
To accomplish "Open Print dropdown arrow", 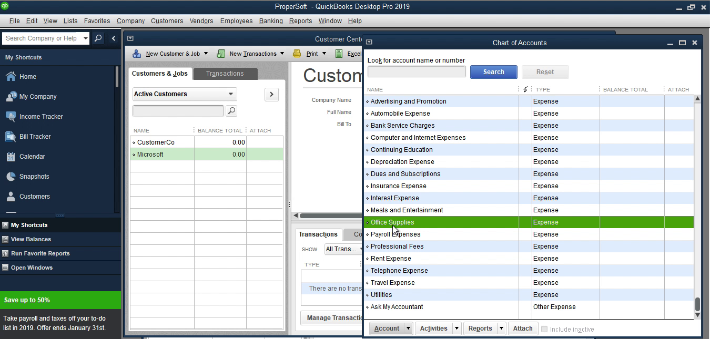I will point(324,54).
